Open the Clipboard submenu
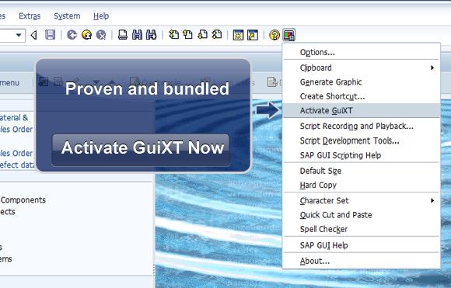 (x=362, y=68)
